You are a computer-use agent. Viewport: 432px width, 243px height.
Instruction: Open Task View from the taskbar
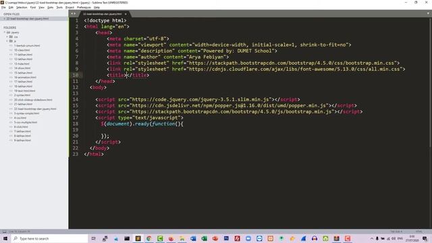[x=94, y=238]
